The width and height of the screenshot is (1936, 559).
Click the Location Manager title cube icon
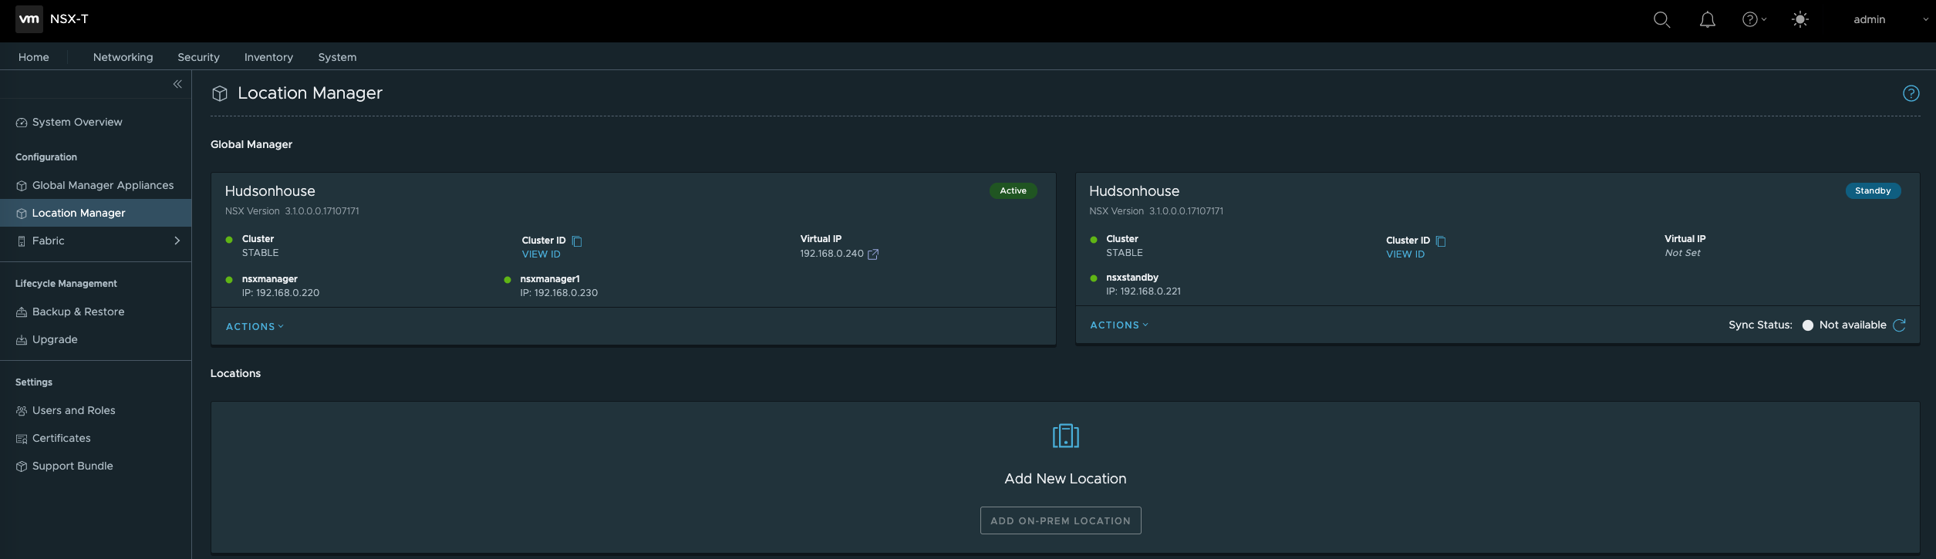coord(220,93)
